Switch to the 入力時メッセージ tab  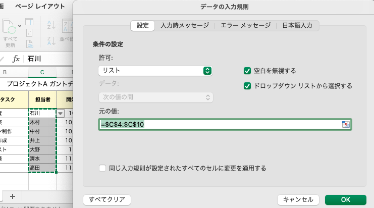(184, 25)
